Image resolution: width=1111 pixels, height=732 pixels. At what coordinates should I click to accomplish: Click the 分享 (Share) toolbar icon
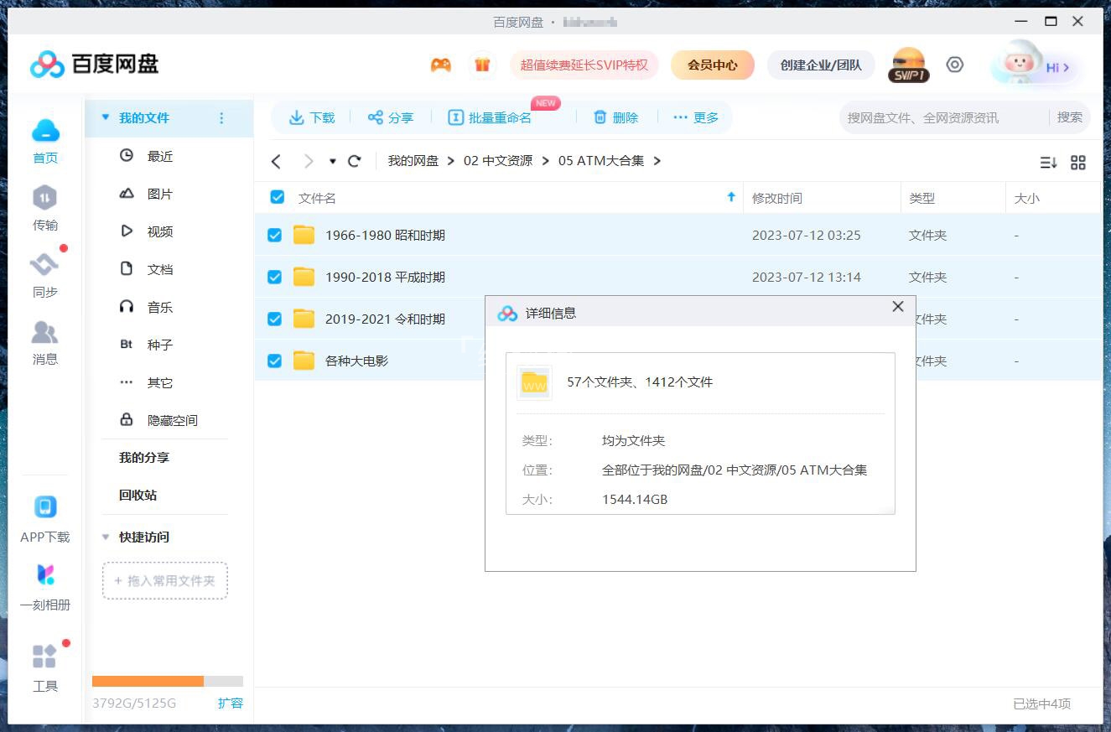pyautogui.click(x=391, y=117)
